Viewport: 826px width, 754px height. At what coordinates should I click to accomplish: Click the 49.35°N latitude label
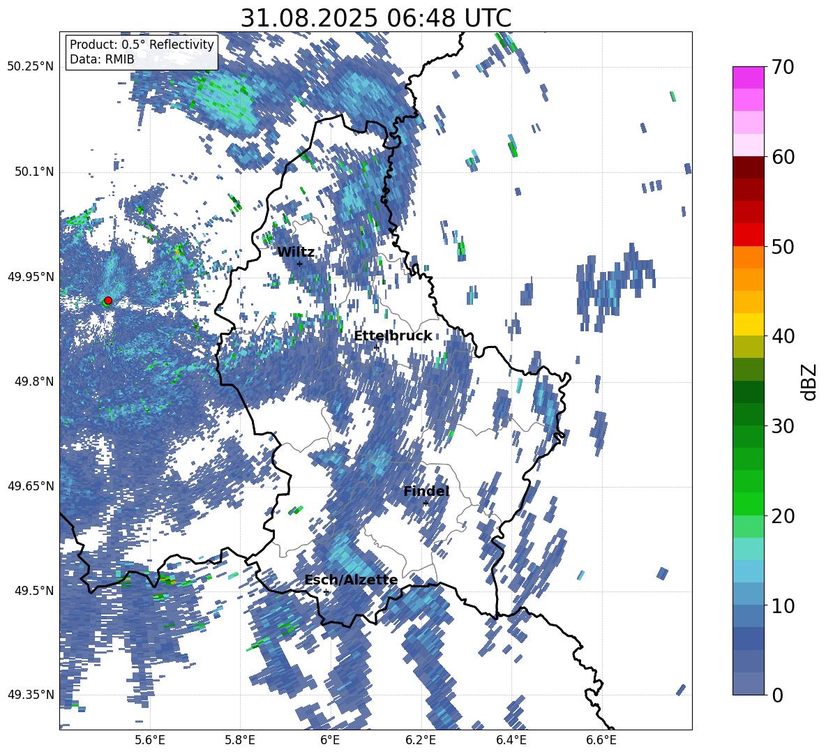point(31,695)
